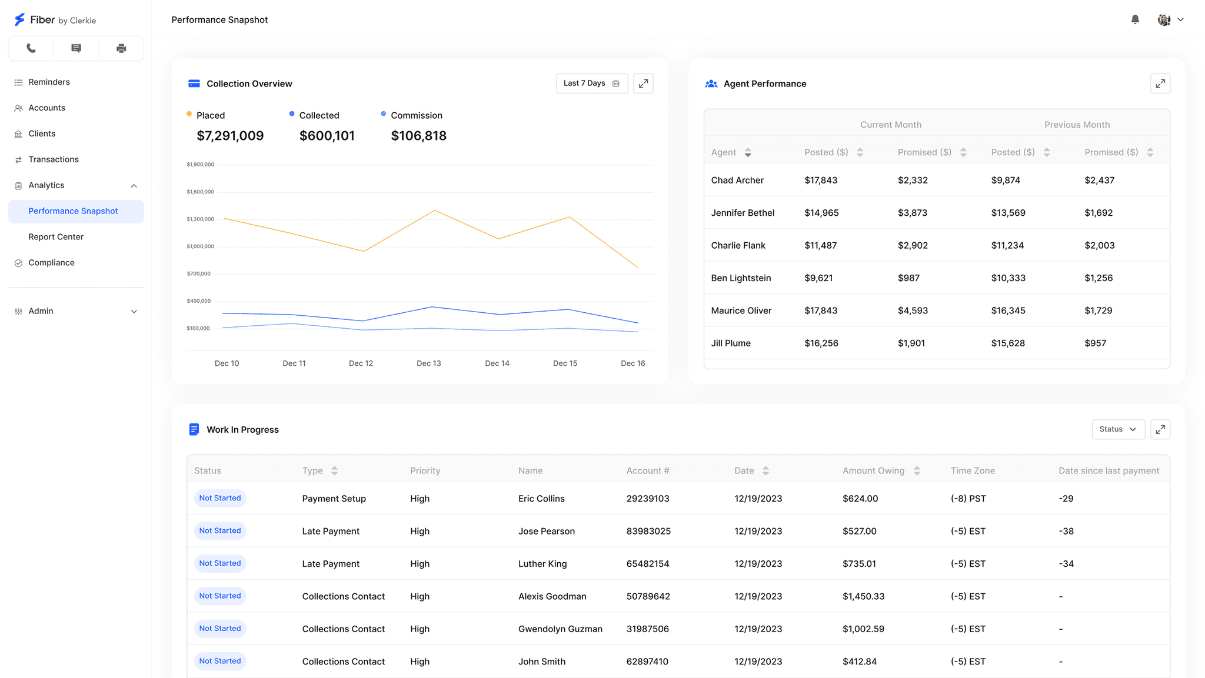Image resolution: width=1205 pixels, height=678 pixels.
Task: Click the Fiber by Clerkie logo
Action: click(55, 20)
